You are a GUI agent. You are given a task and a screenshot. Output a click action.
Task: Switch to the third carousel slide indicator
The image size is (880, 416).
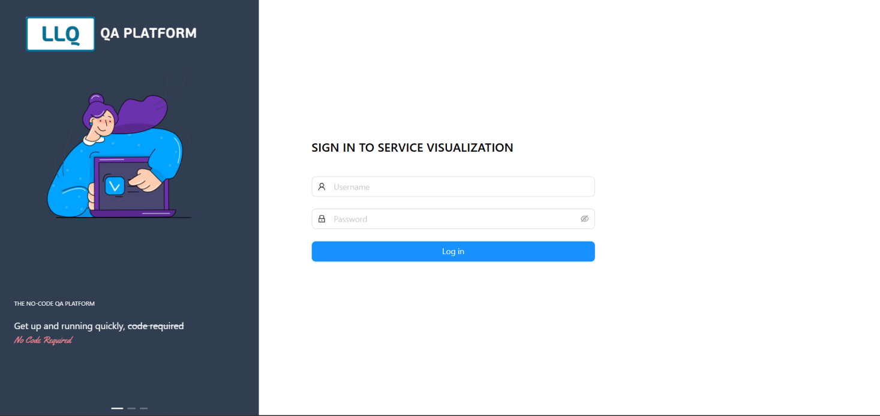click(x=143, y=408)
